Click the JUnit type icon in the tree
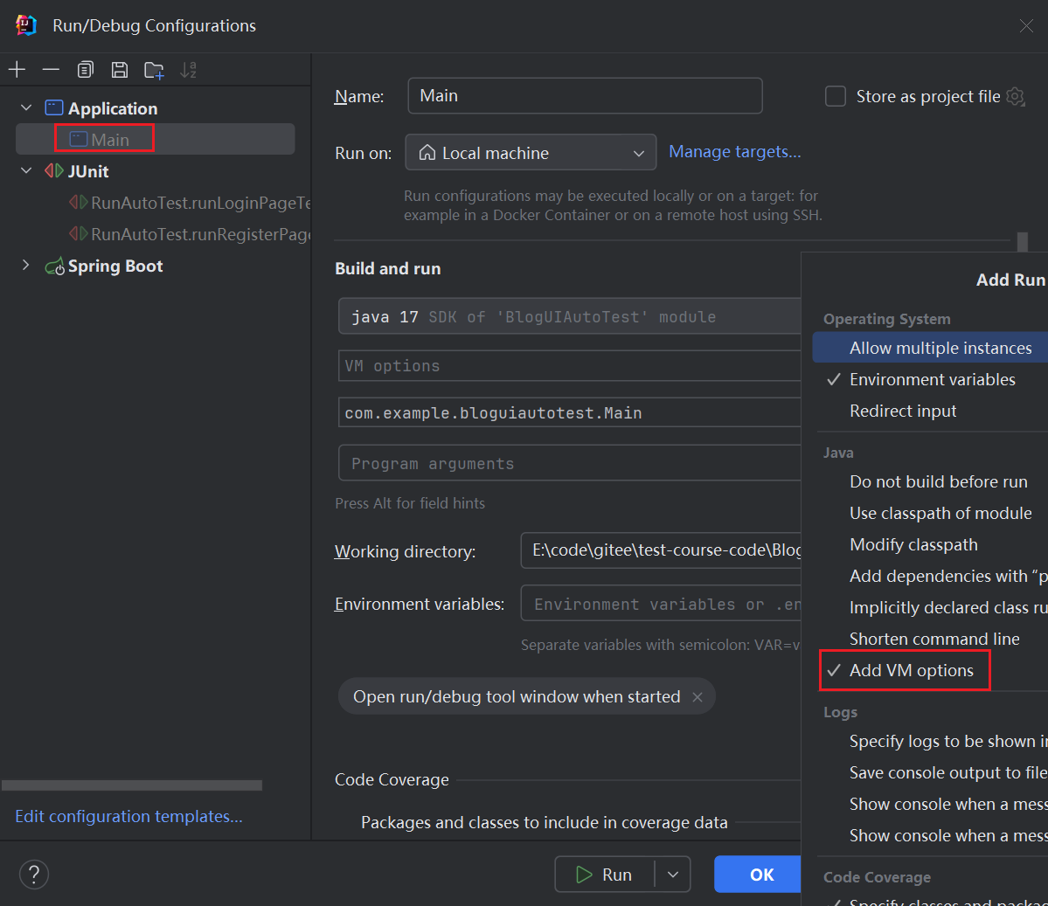Screen dimensions: 1048x906 coord(54,171)
